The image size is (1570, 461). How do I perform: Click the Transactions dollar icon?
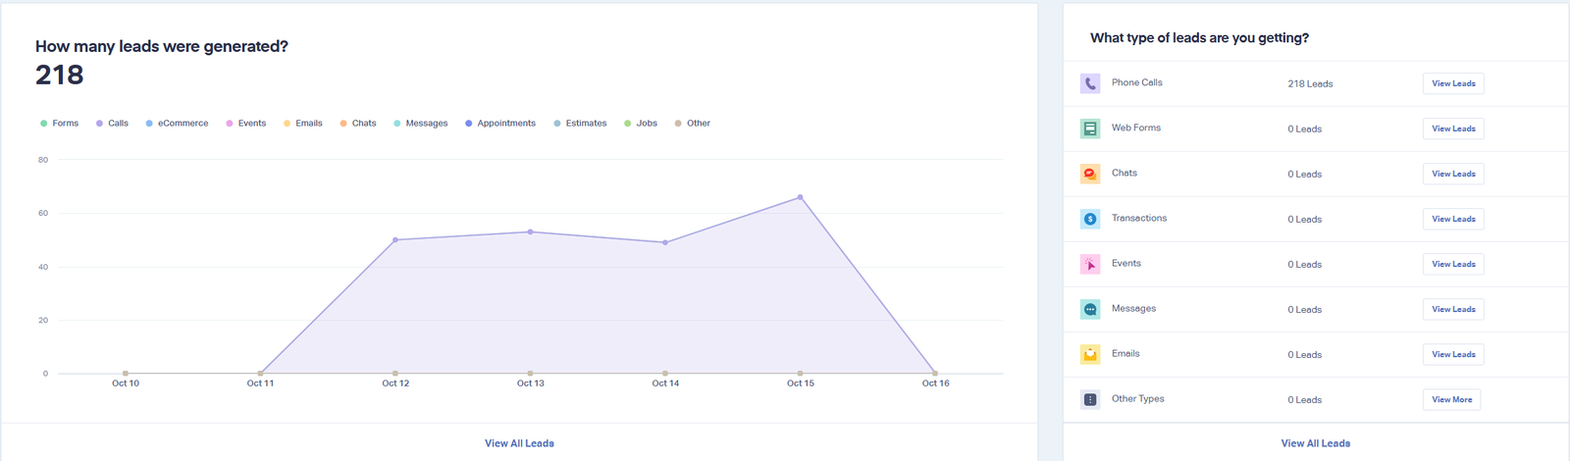click(x=1090, y=219)
